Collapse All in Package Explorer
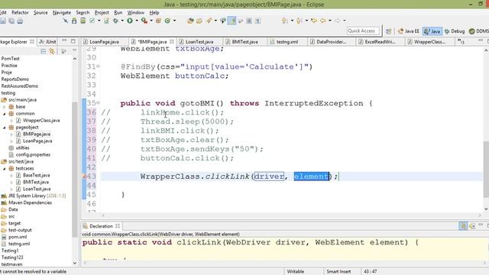 pyautogui.click(x=44, y=51)
